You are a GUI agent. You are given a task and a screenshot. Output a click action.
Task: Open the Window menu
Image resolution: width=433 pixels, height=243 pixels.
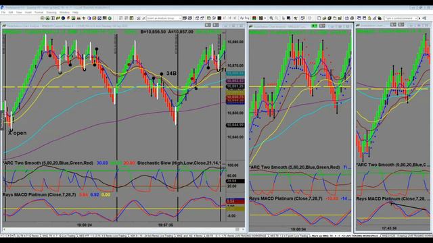pos(64,12)
